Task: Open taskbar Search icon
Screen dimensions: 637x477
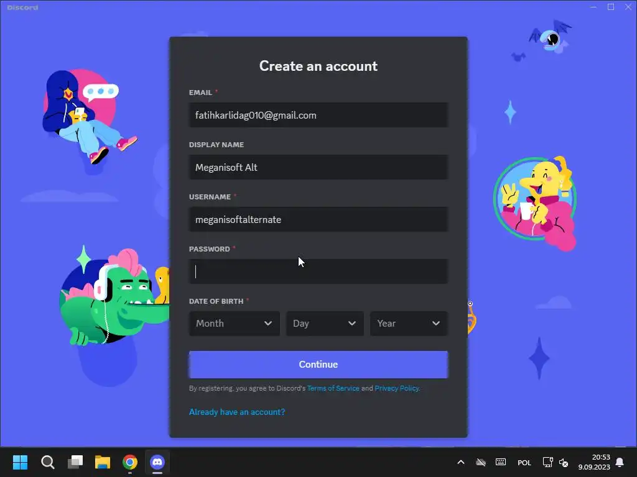Action: point(47,462)
